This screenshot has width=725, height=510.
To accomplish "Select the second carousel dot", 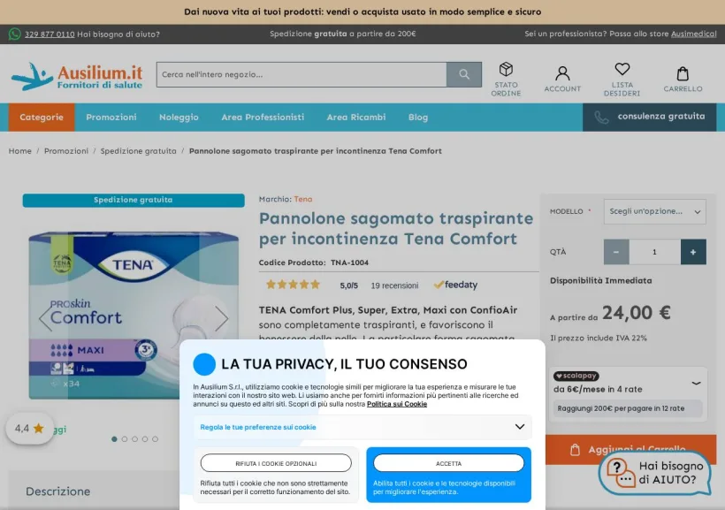I will coord(125,438).
